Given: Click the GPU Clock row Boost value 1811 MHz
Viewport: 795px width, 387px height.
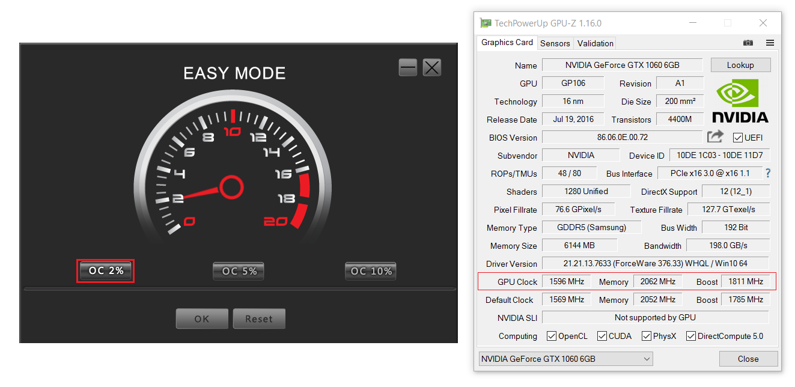Looking at the screenshot, I should (x=746, y=281).
